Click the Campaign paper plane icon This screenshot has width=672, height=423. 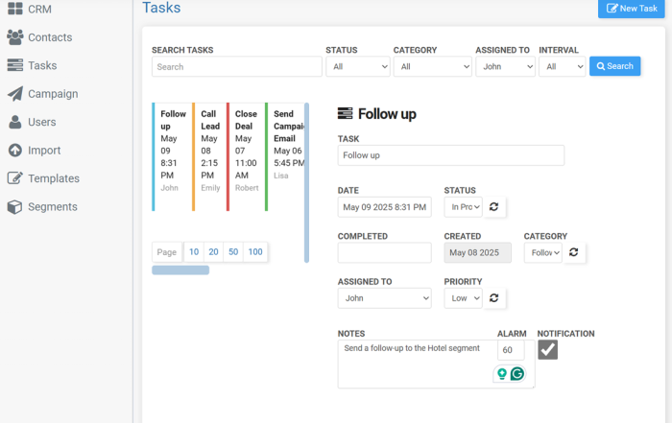pos(15,94)
